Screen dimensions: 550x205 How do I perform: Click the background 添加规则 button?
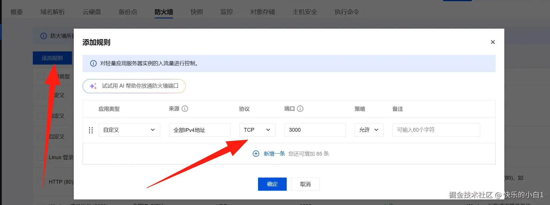click(52, 58)
